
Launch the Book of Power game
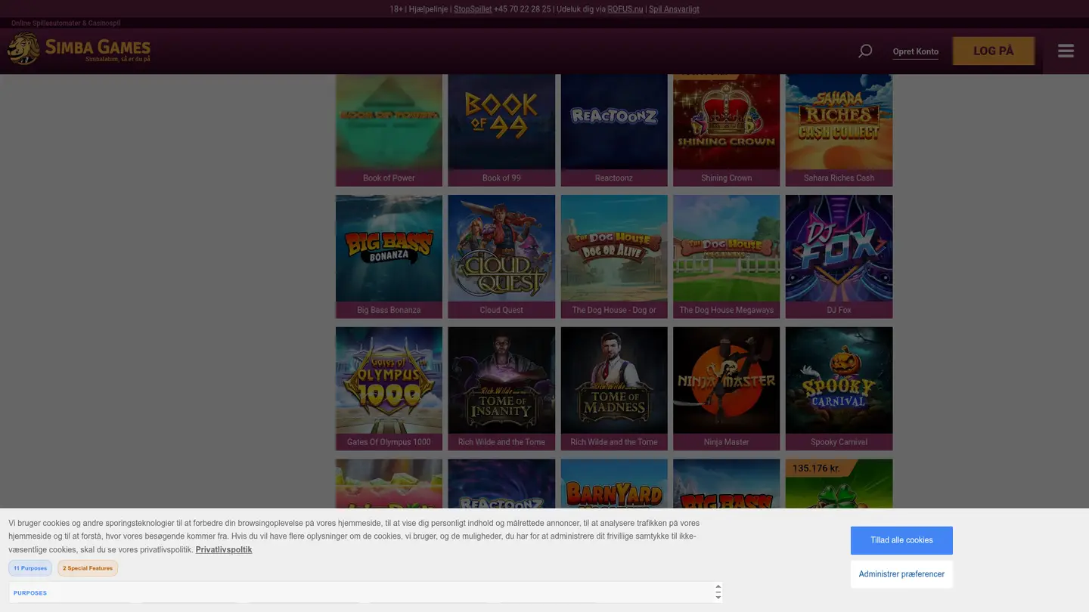click(389, 130)
